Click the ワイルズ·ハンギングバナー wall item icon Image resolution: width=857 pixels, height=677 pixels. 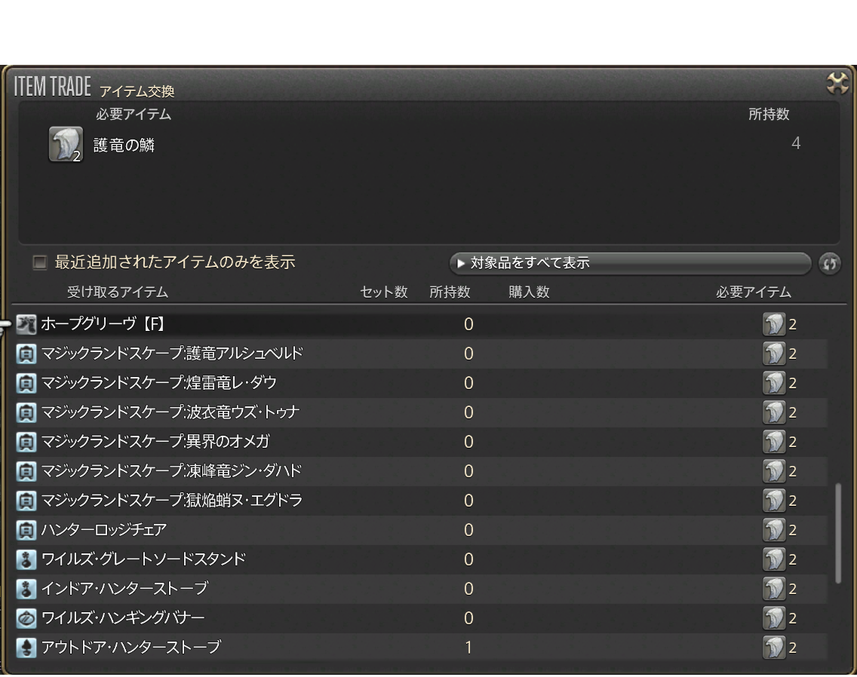(x=26, y=618)
